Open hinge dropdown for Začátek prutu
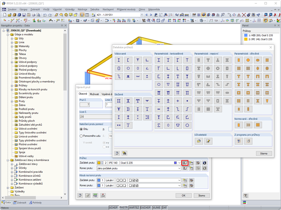Image resolution: width=281 pixels, height=210 pixels. pyautogui.click(x=179, y=181)
